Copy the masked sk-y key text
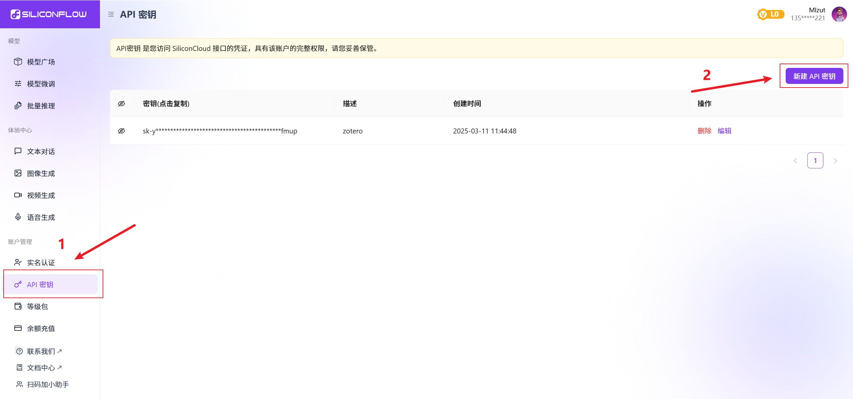 pyautogui.click(x=220, y=131)
